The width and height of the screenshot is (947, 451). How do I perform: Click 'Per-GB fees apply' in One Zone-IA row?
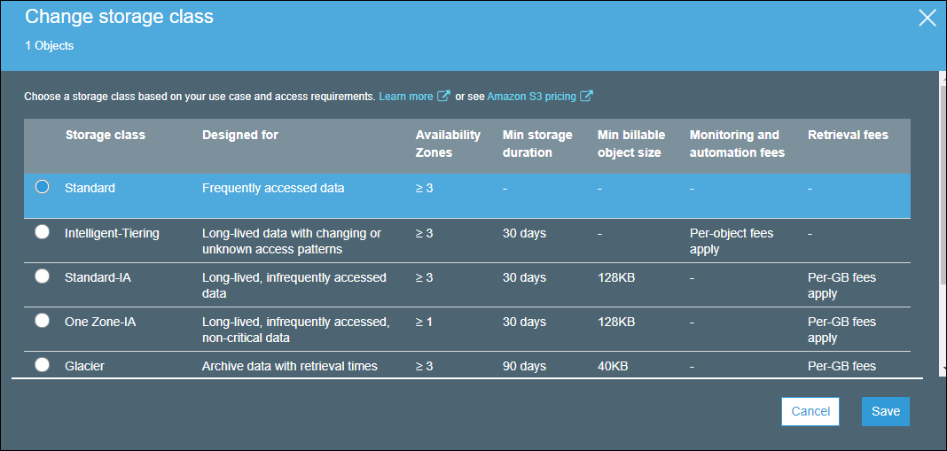point(841,330)
